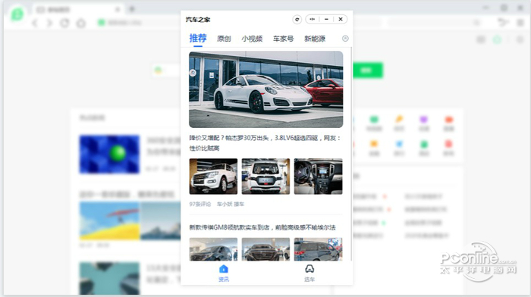Close the 汽车之家 popup window
The width and height of the screenshot is (531, 297).
point(341,19)
